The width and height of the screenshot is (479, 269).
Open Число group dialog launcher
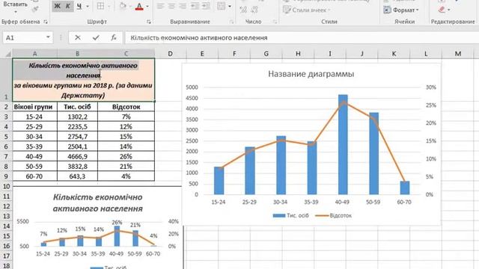[275, 22]
